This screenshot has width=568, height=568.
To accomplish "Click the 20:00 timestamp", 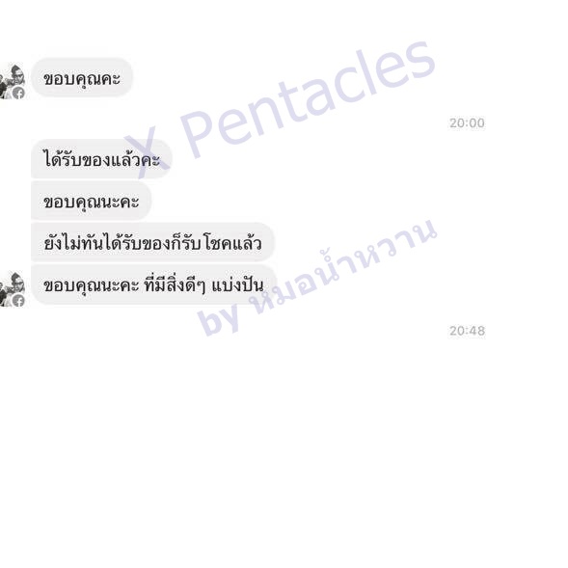I will (467, 122).
